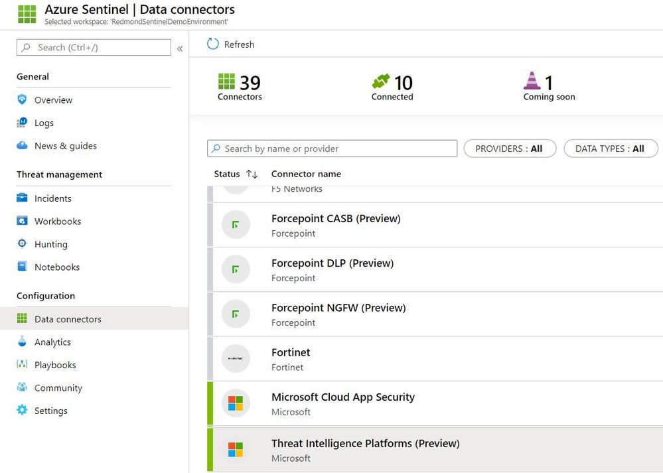663x473 pixels.
Task: Click the Data connectors grid icon
Action: point(22,318)
